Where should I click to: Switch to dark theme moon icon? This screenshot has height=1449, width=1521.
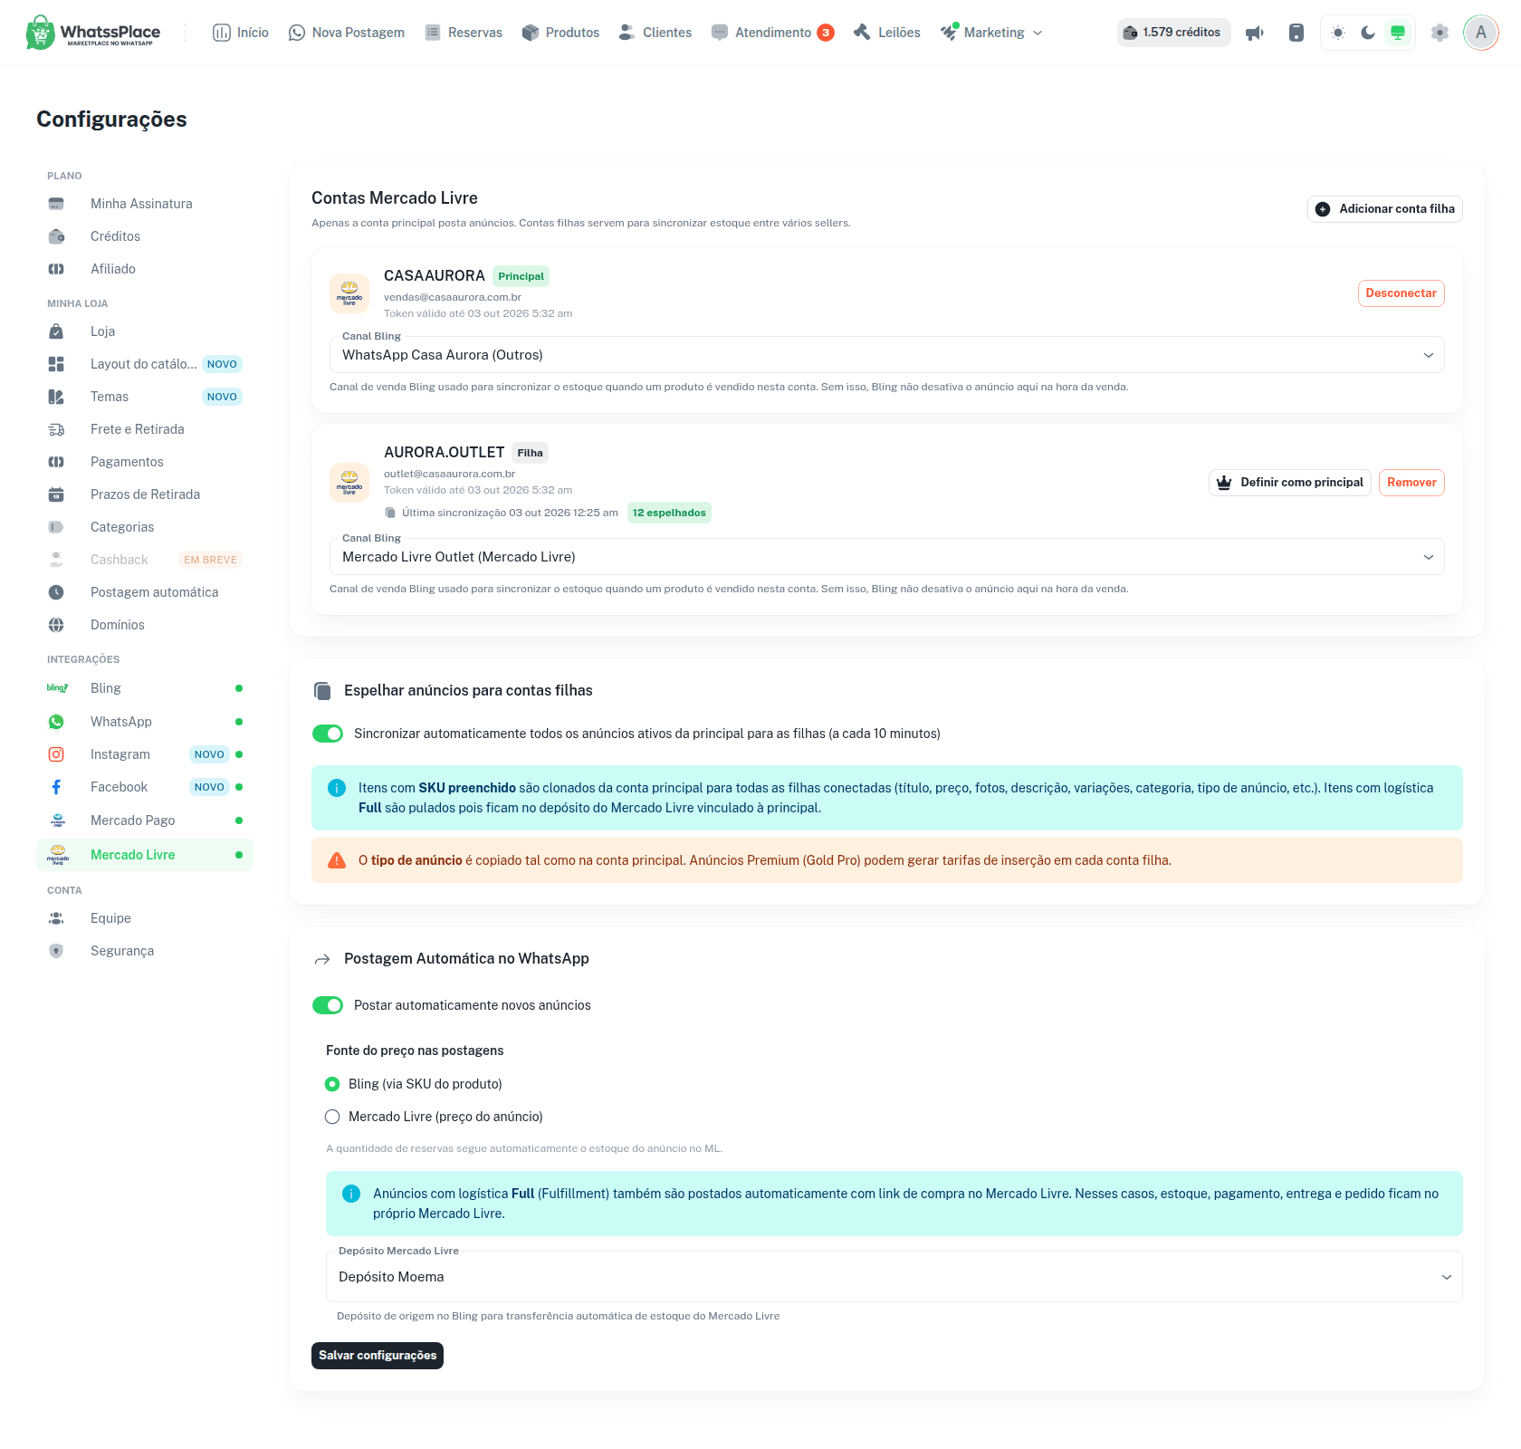1368,33
